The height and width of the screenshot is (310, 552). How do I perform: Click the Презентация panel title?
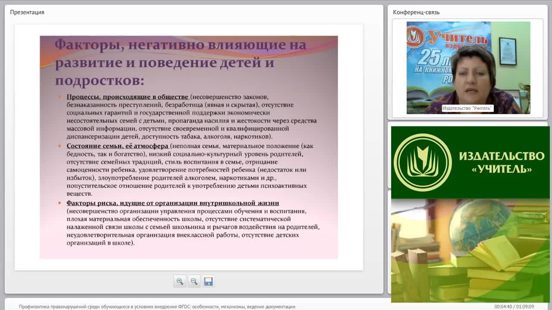coord(27,12)
